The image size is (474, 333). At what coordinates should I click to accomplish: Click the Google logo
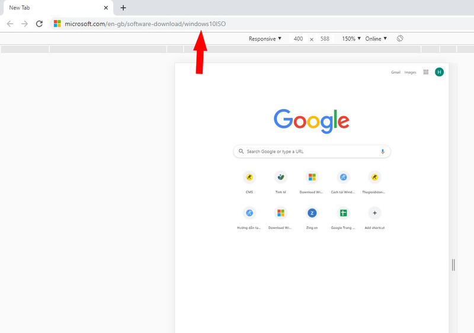[x=312, y=121]
